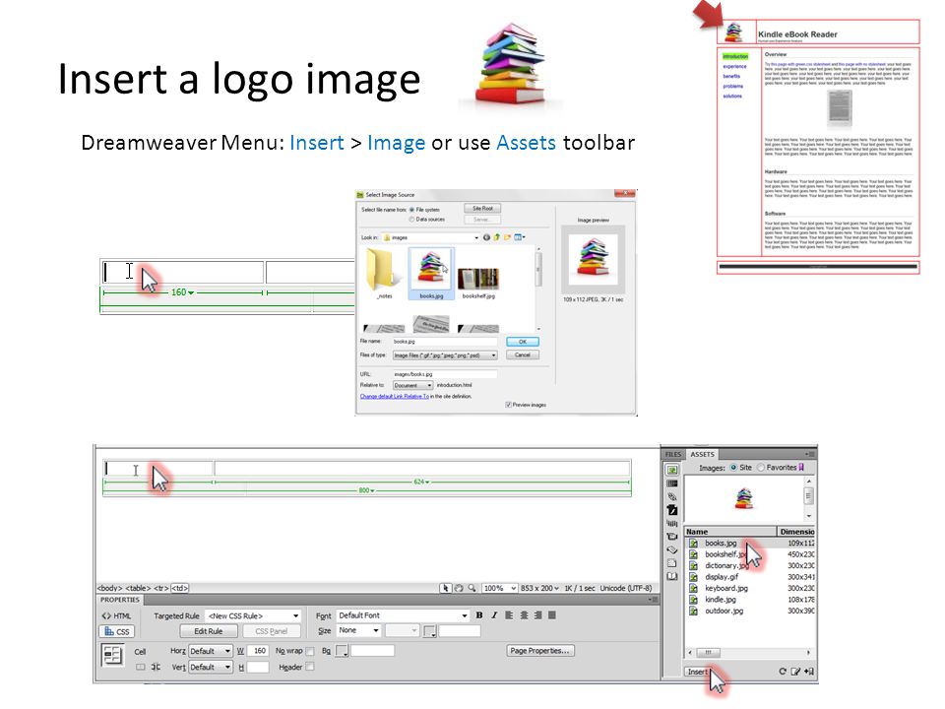Viewport: 945px width, 709px height.
Task: Select the <table> tag in tag selector
Action: click(138, 588)
